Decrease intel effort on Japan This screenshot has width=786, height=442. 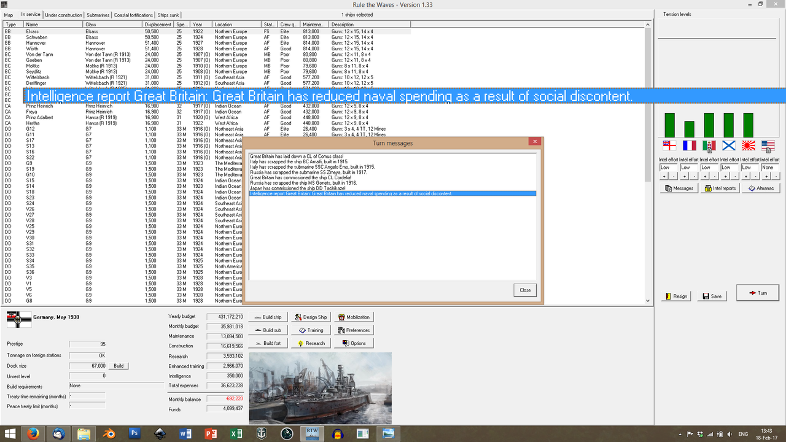pyautogui.click(x=756, y=177)
